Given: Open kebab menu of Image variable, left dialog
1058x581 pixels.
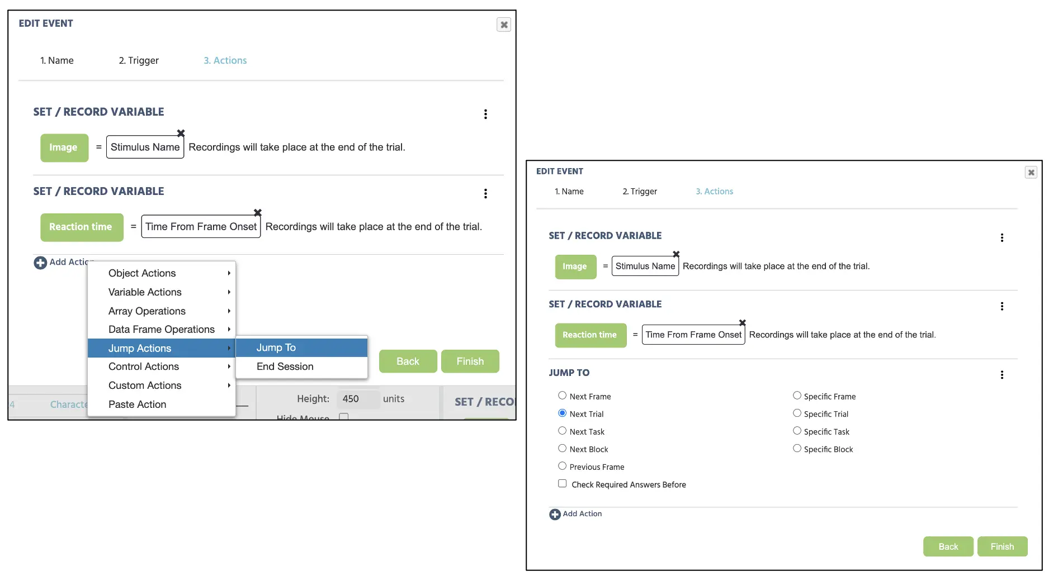Looking at the screenshot, I should pos(485,114).
